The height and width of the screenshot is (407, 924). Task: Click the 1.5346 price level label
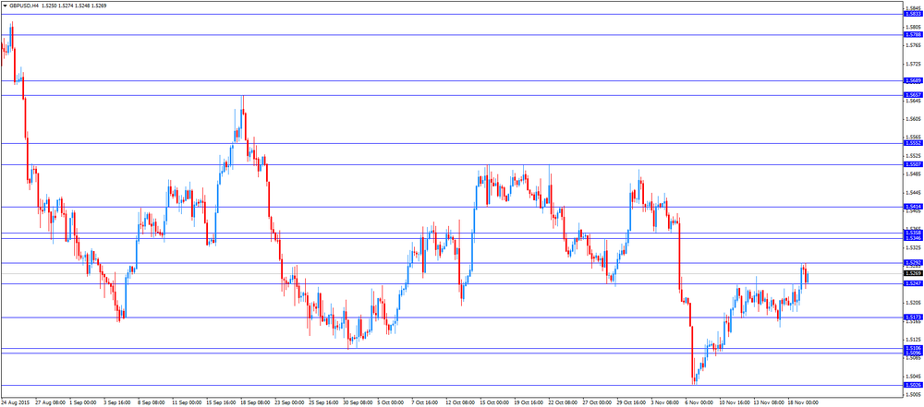pos(912,238)
